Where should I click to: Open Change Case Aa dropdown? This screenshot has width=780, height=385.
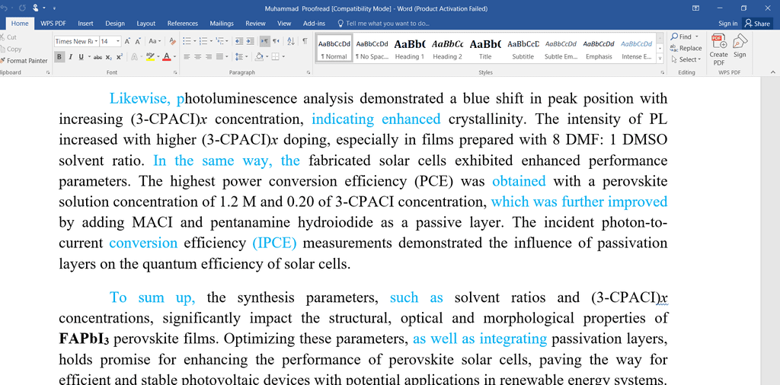155,41
